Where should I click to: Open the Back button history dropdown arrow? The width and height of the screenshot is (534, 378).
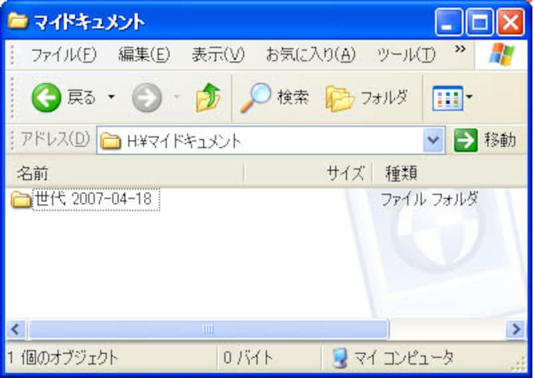[111, 97]
